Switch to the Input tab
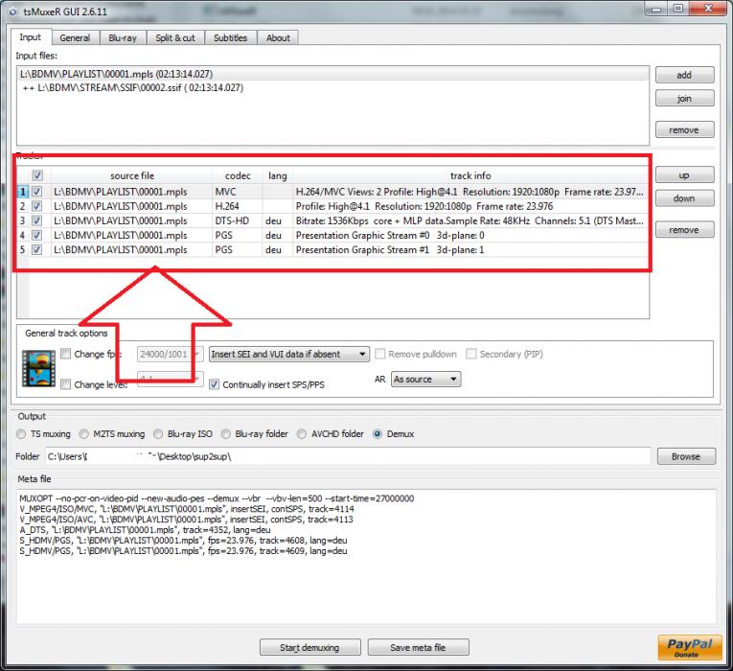The width and height of the screenshot is (733, 671). coord(31,37)
